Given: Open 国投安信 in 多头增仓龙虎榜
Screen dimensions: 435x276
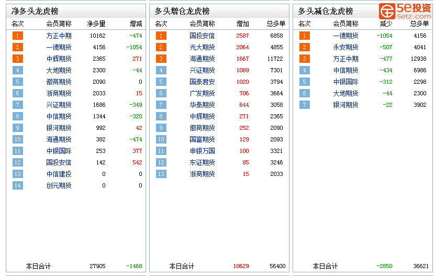Looking at the screenshot, I should [202, 36].
